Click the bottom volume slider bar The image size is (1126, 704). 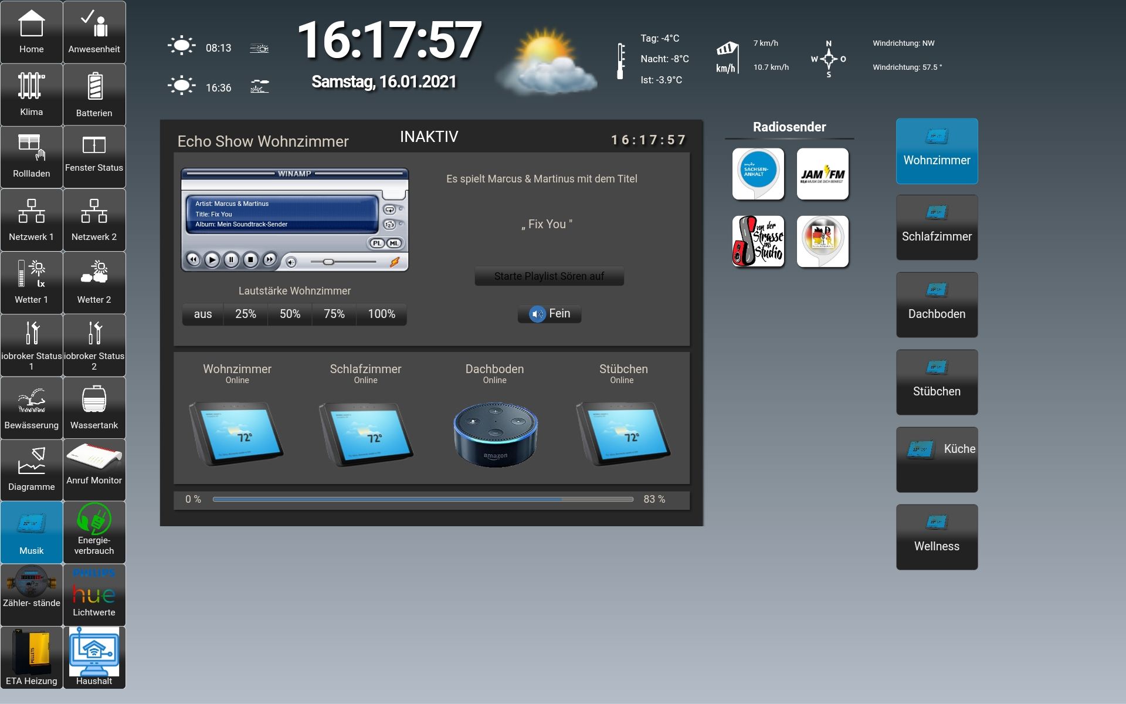point(422,499)
